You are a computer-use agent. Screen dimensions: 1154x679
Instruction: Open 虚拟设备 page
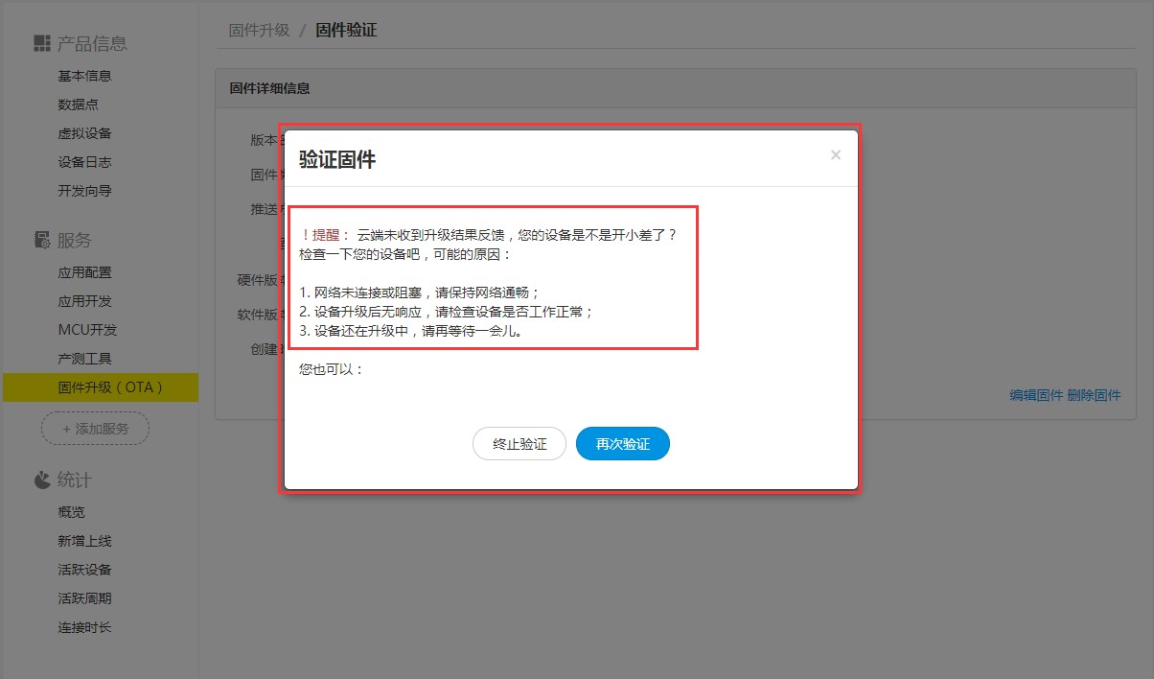(x=84, y=133)
